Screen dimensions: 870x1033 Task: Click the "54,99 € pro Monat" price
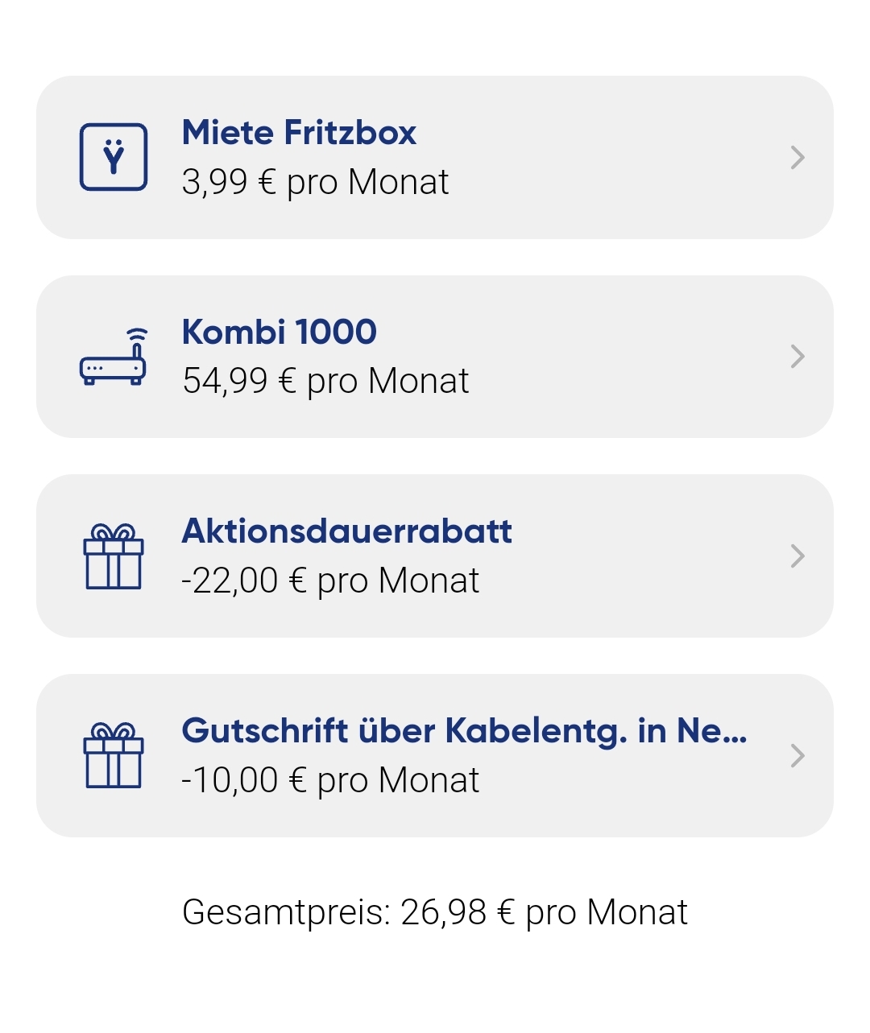pyautogui.click(x=325, y=381)
